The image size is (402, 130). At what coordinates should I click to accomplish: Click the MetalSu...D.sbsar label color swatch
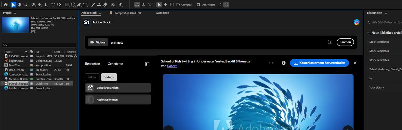tap(31, 79)
